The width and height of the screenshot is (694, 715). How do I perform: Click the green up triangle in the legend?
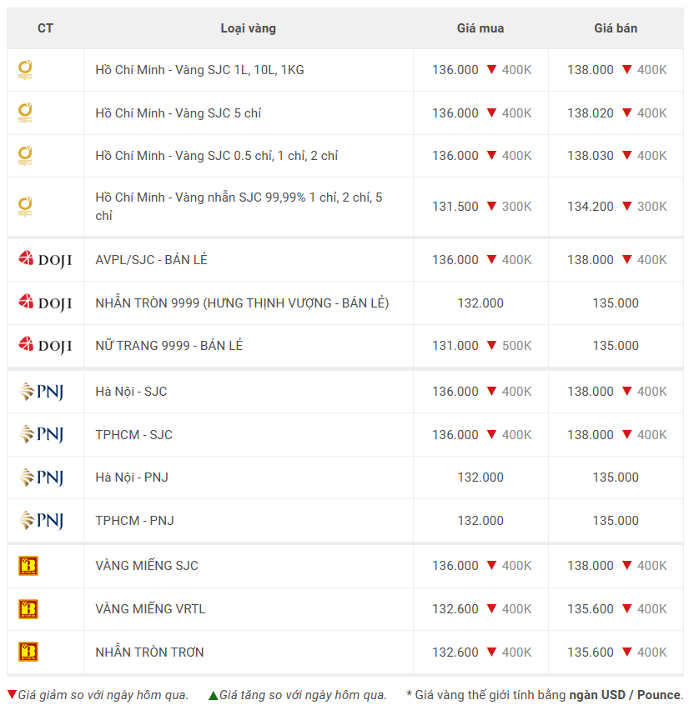coord(214,695)
